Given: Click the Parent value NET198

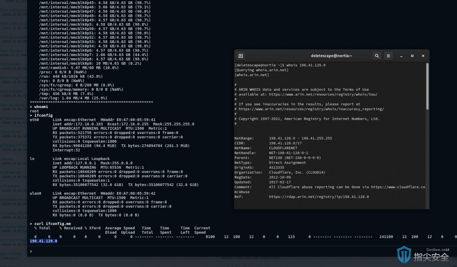Looking at the screenshot, I should click(x=295, y=158).
